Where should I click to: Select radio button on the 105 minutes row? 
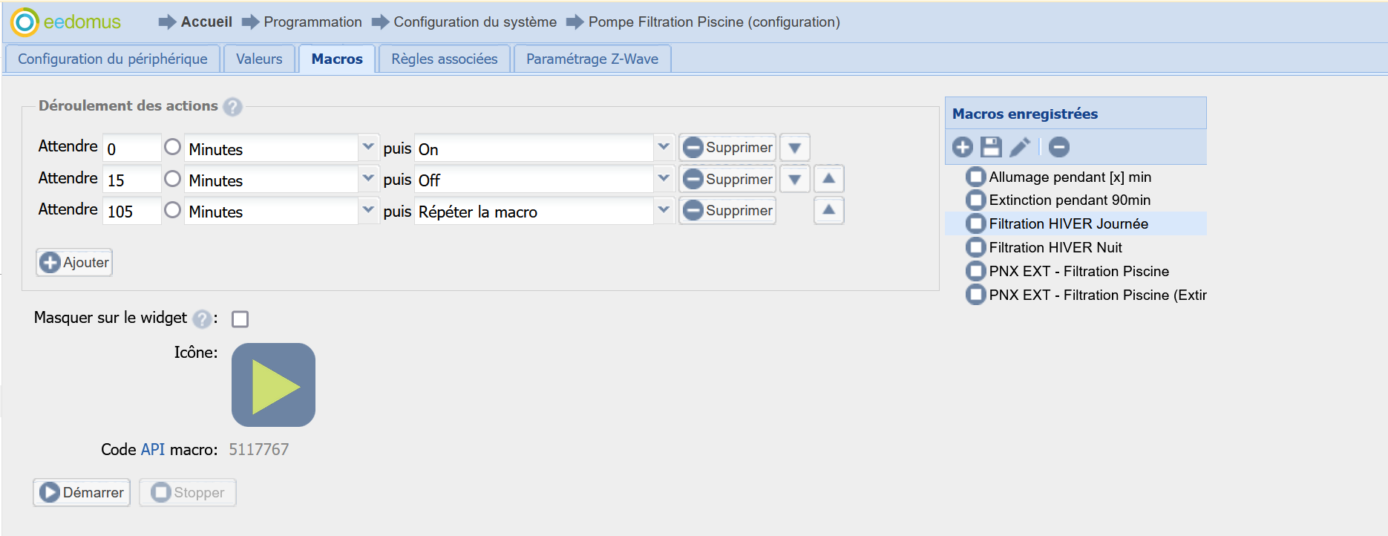click(173, 210)
